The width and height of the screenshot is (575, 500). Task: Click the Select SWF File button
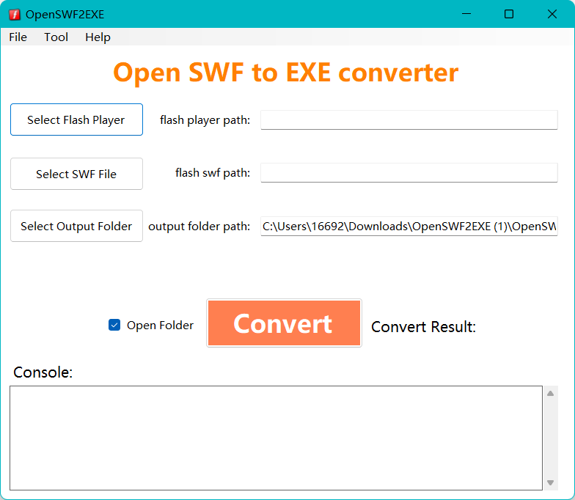[x=76, y=174]
